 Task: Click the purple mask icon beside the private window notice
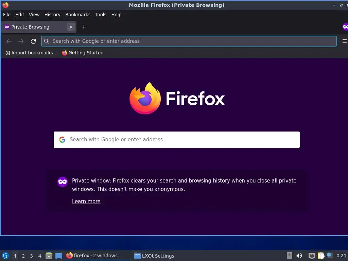[63, 182]
